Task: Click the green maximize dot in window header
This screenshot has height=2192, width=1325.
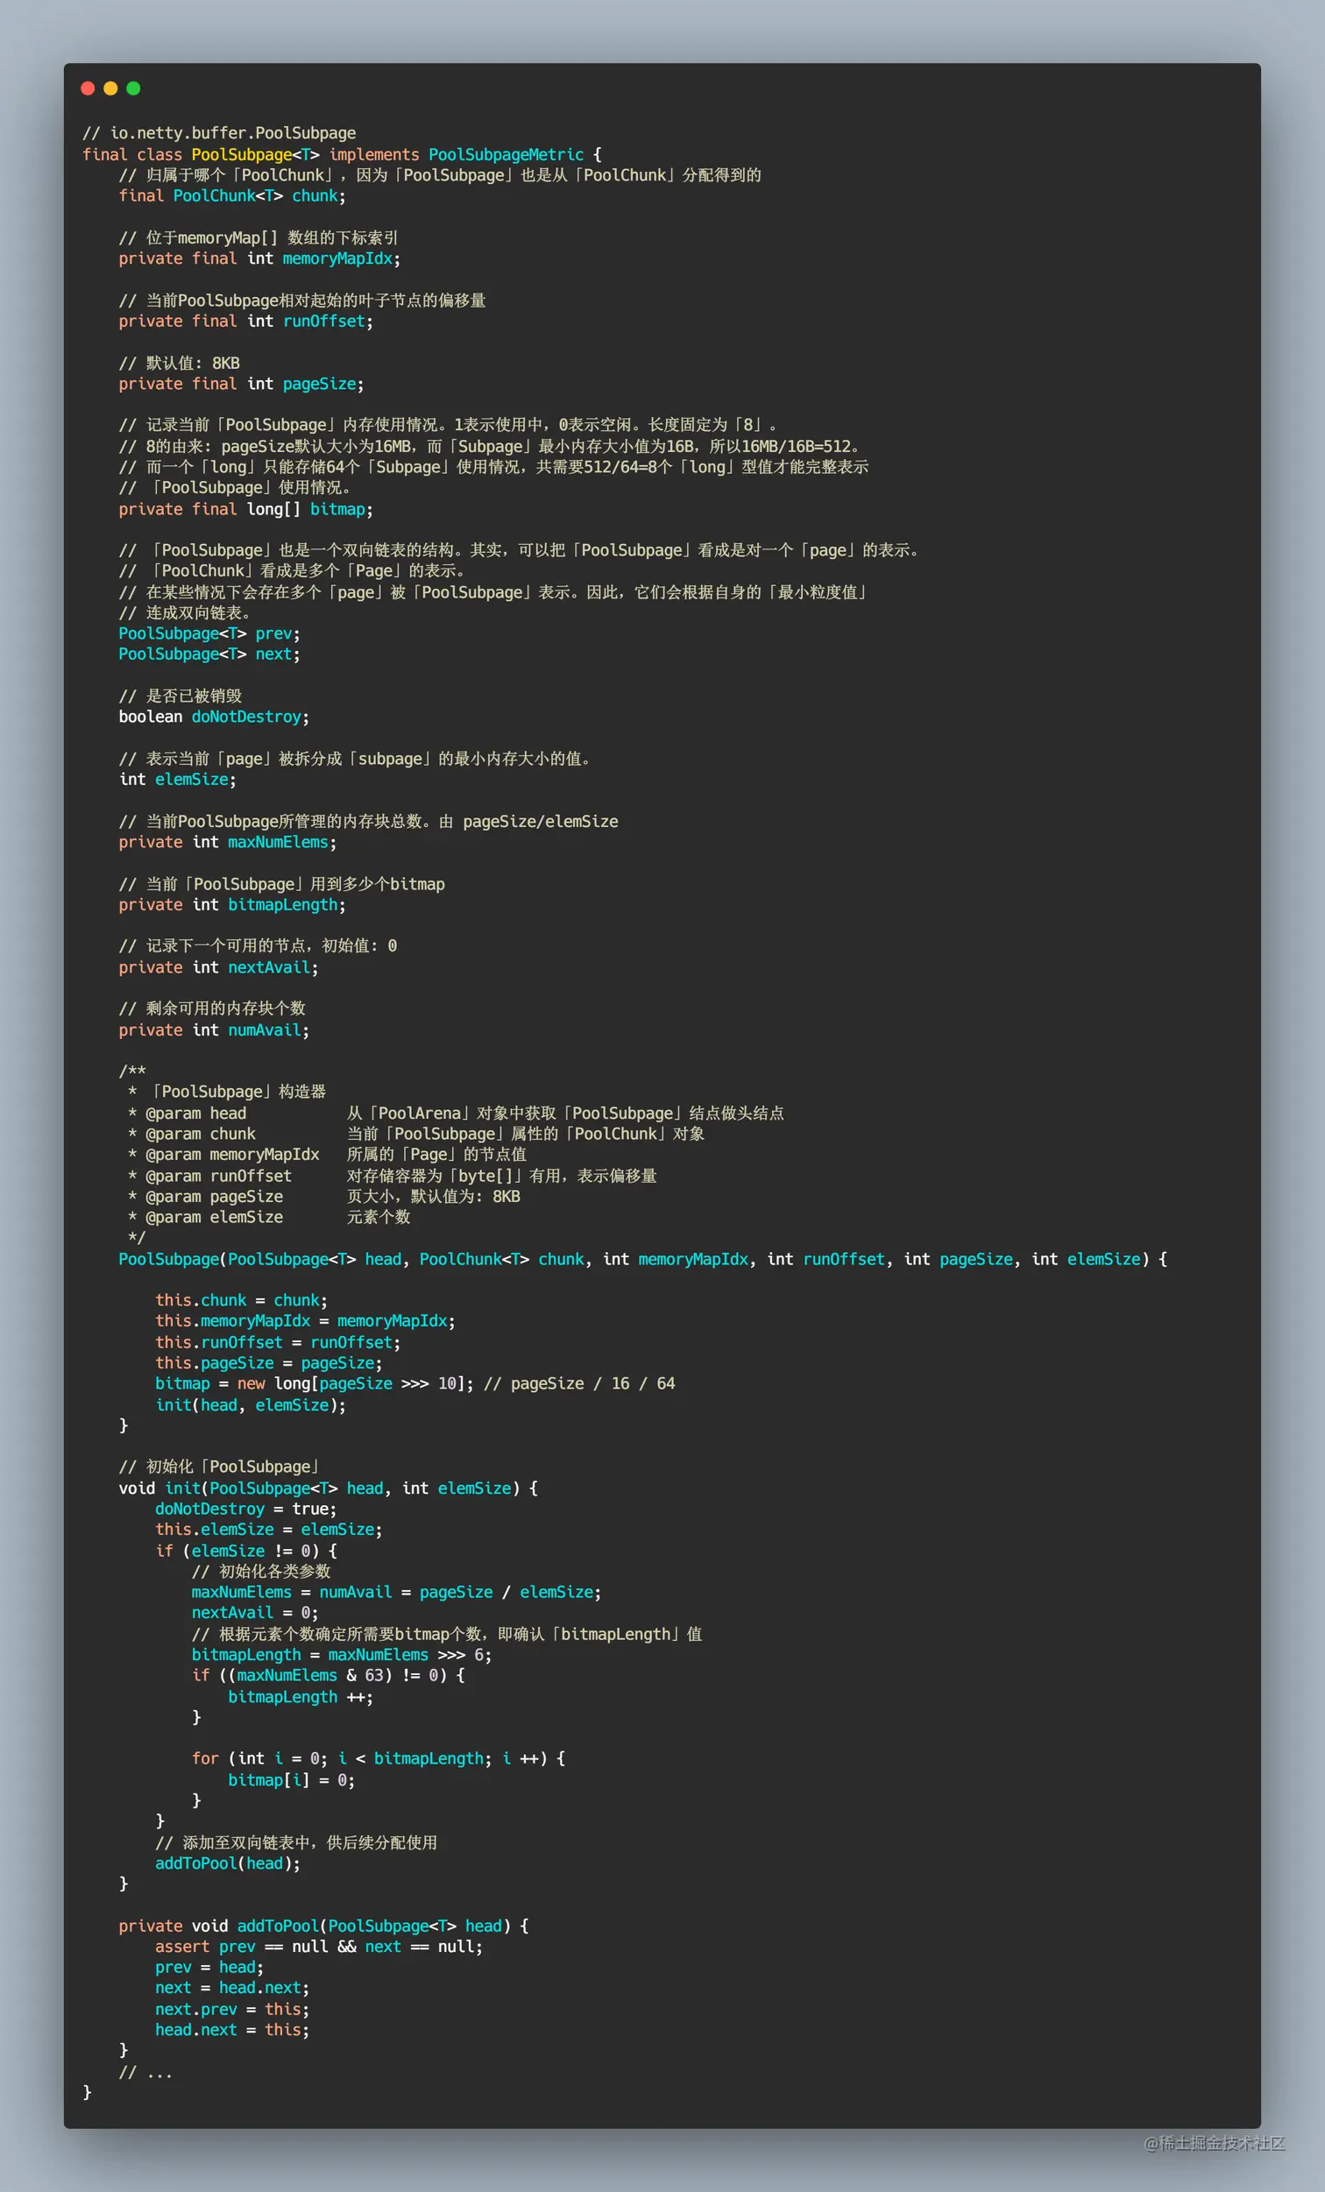Action: coord(133,88)
